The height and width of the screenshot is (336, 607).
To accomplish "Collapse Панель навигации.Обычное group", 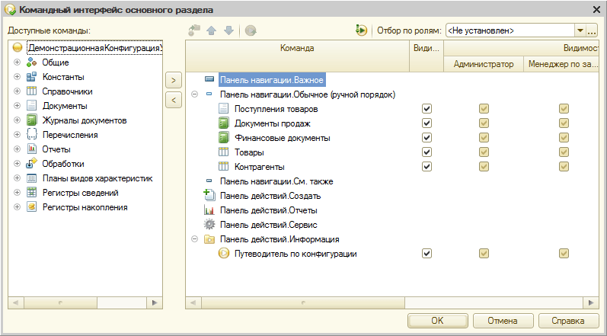I will point(194,94).
